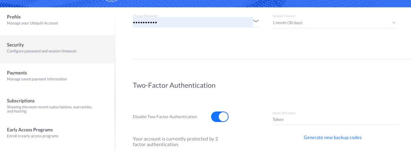Open the Profile section
The image size is (411, 151).
(x=57, y=20)
